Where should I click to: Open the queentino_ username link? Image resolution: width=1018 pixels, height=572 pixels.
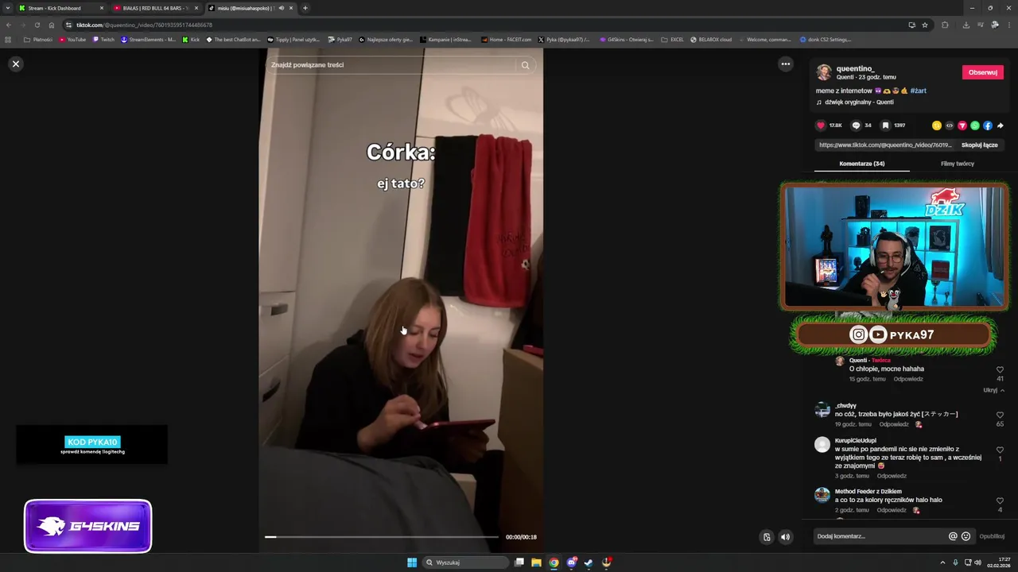click(855, 69)
